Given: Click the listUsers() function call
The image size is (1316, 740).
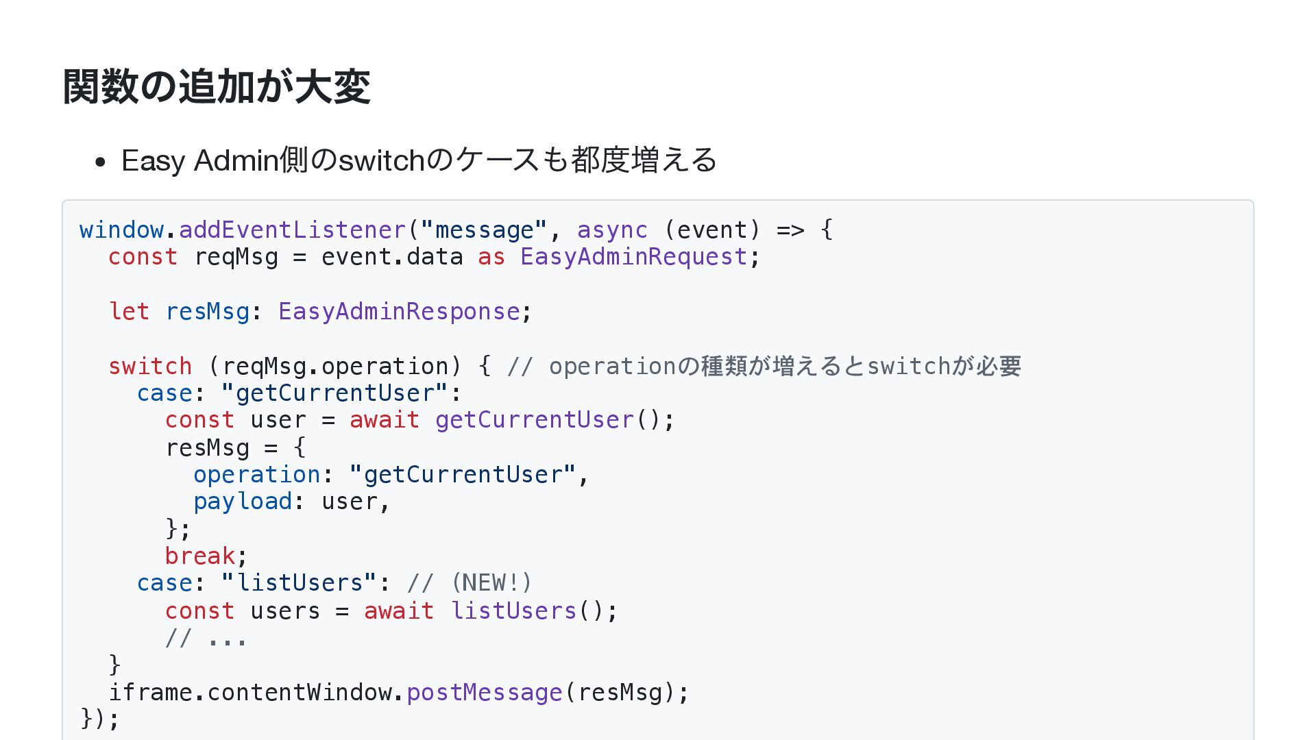Looking at the screenshot, I should click(x=534, y=610).
